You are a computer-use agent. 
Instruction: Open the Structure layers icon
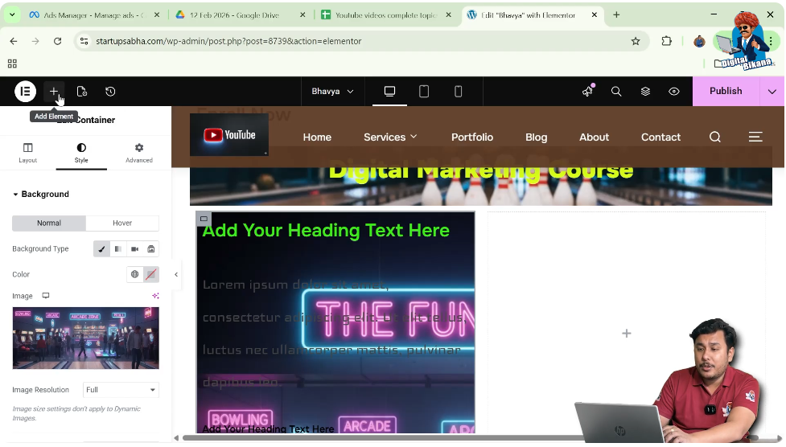coord(645,91)
